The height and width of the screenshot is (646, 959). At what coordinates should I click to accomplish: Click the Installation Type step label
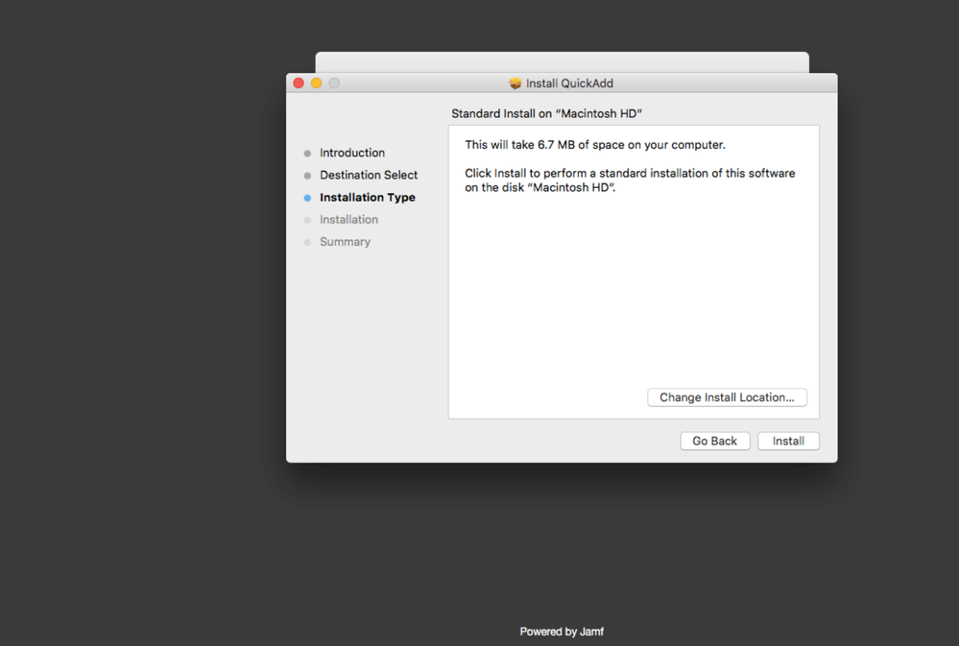pyautogui.click(x=368, y=197)
